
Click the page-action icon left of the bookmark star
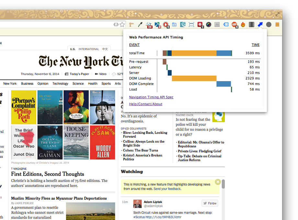[116, 25]
